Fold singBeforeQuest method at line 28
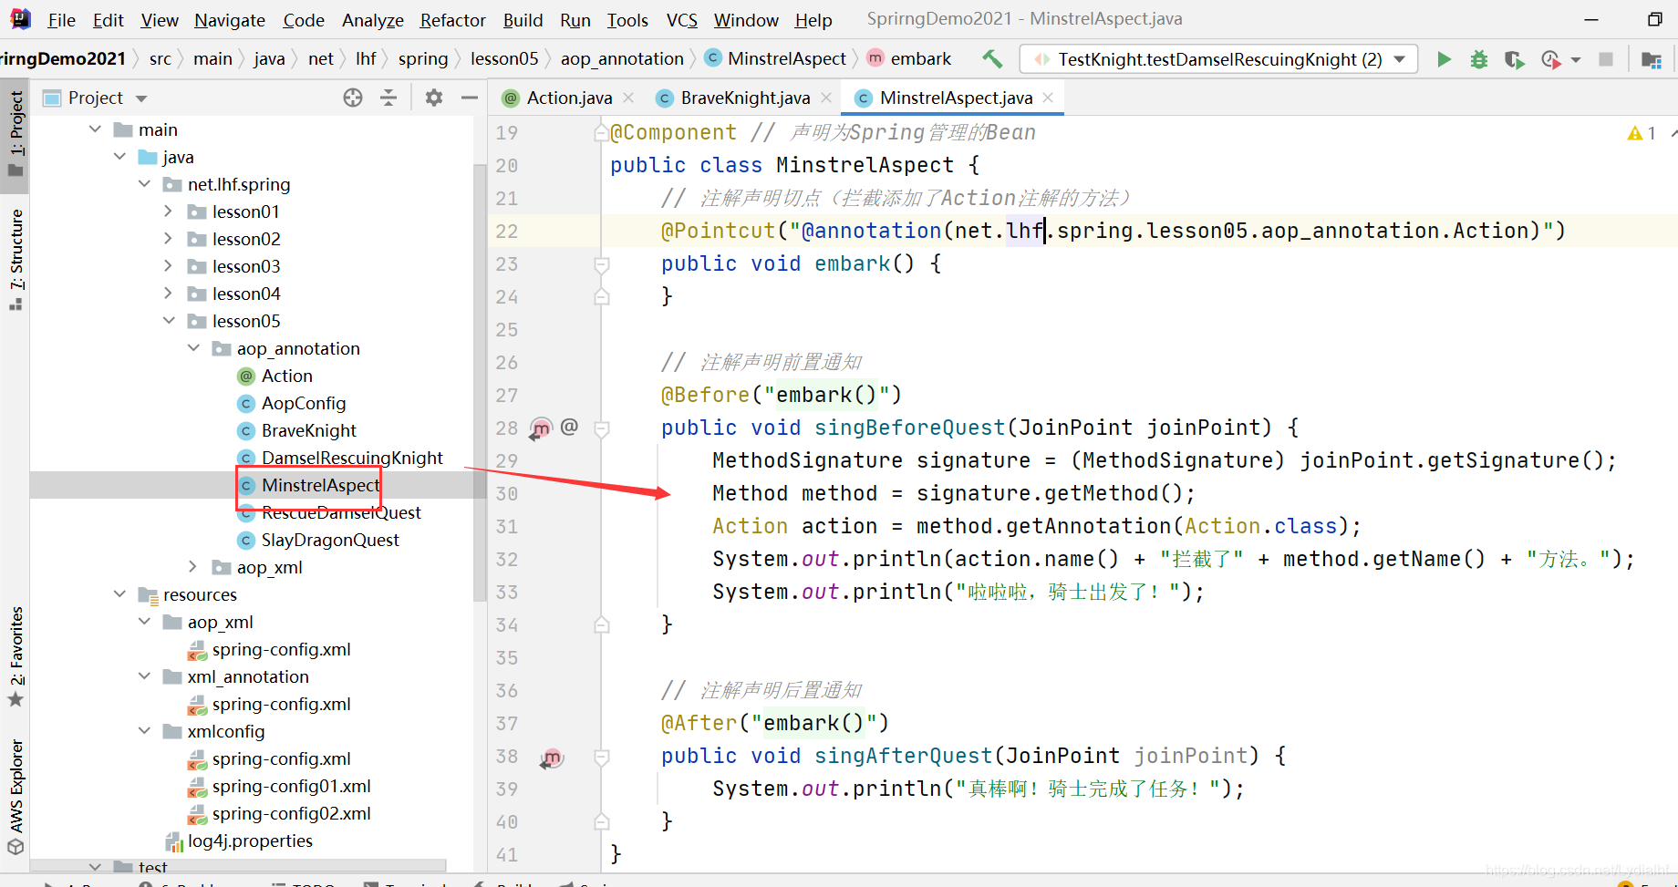Screen dimensions: 1678x887 pos(602,428)
